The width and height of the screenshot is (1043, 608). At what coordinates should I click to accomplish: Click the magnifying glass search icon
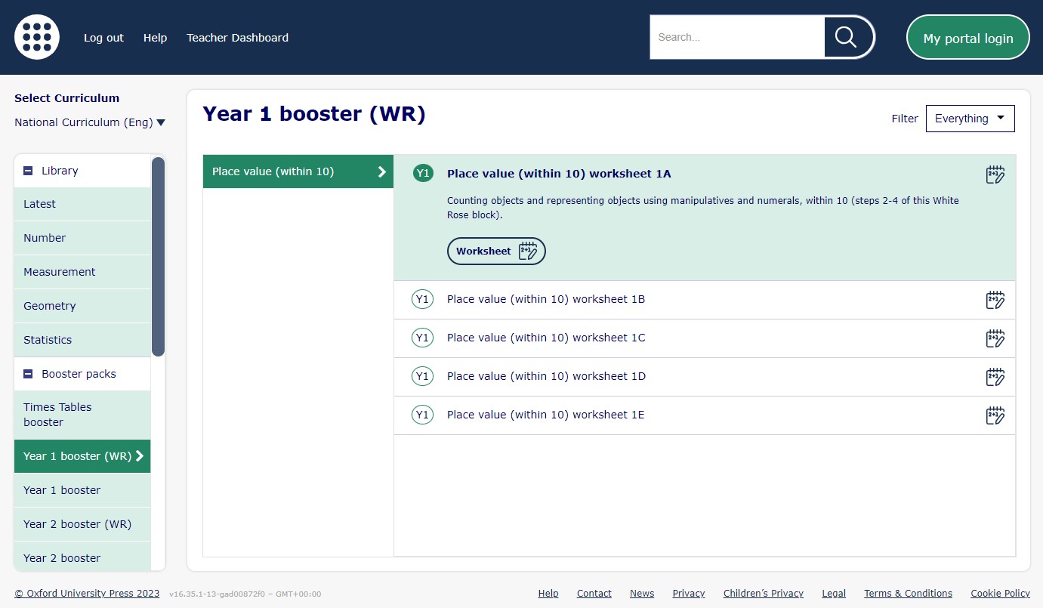pos(846,37)
